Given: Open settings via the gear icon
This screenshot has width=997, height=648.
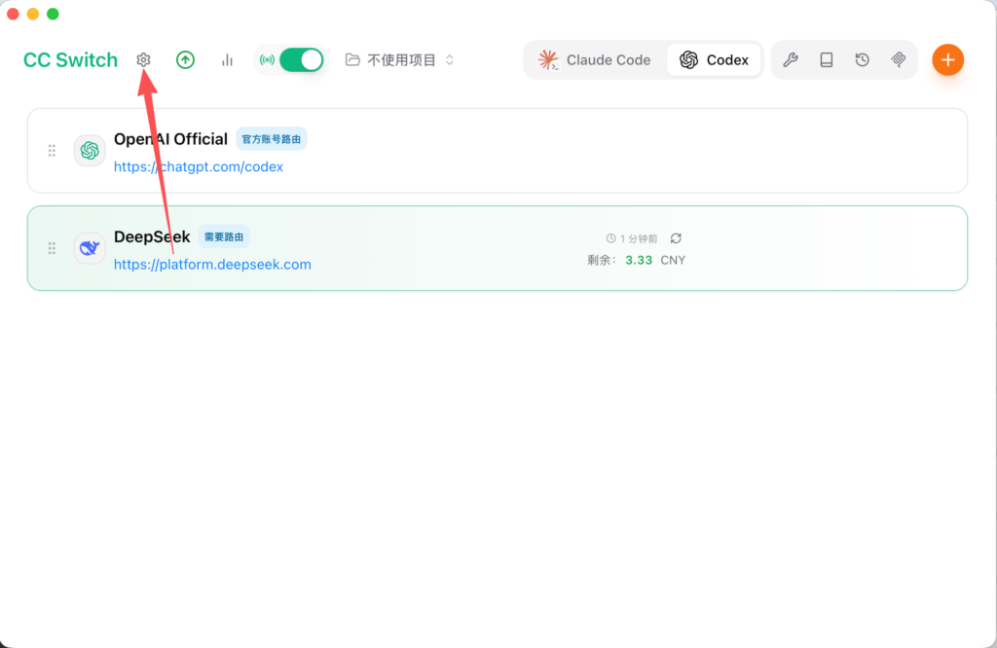Looking at the screenshot, I should click(x=143, y=59).
